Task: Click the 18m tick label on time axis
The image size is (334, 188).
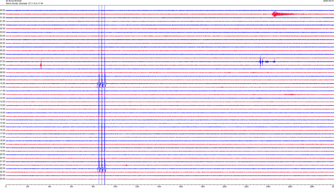Action: [x=202, y=187]
